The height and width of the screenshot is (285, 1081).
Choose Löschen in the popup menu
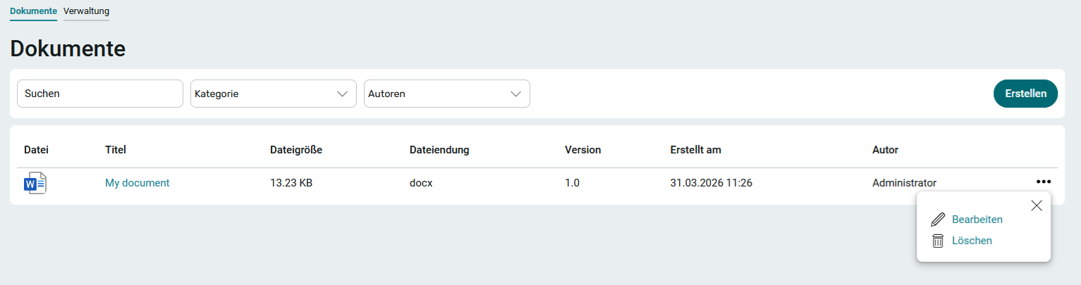pyautogui.click(x=972, y=241)
